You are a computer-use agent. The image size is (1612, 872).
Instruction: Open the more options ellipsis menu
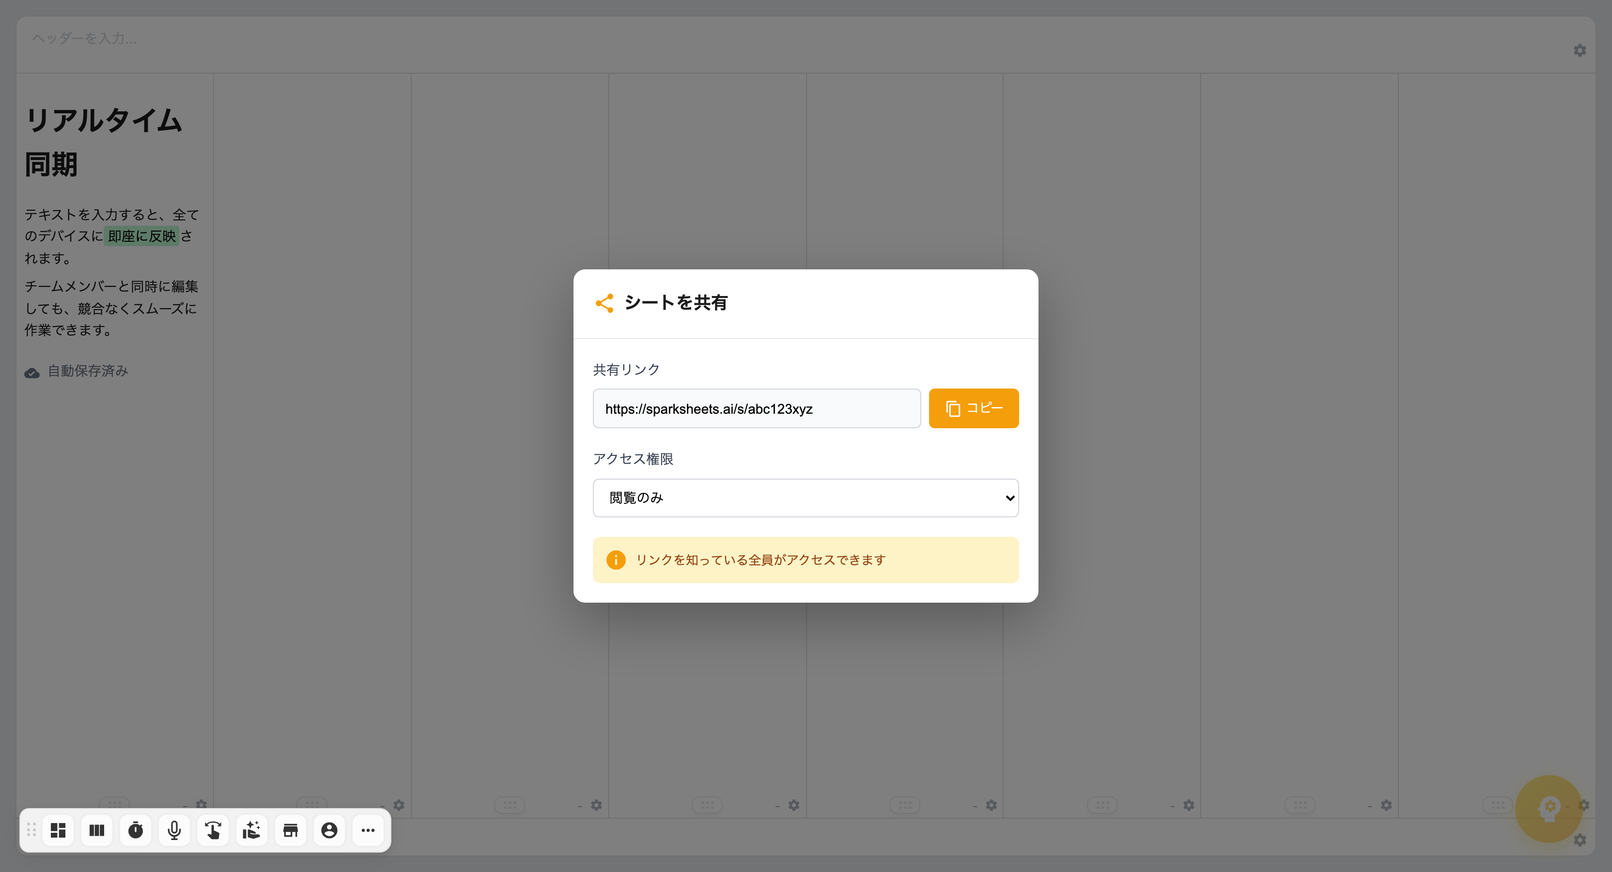(368, 830)
